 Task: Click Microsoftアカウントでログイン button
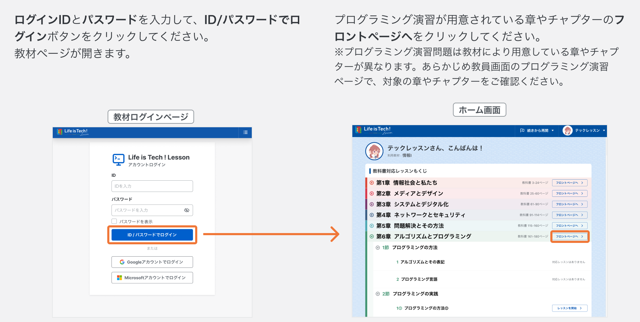tap(152, 278)
